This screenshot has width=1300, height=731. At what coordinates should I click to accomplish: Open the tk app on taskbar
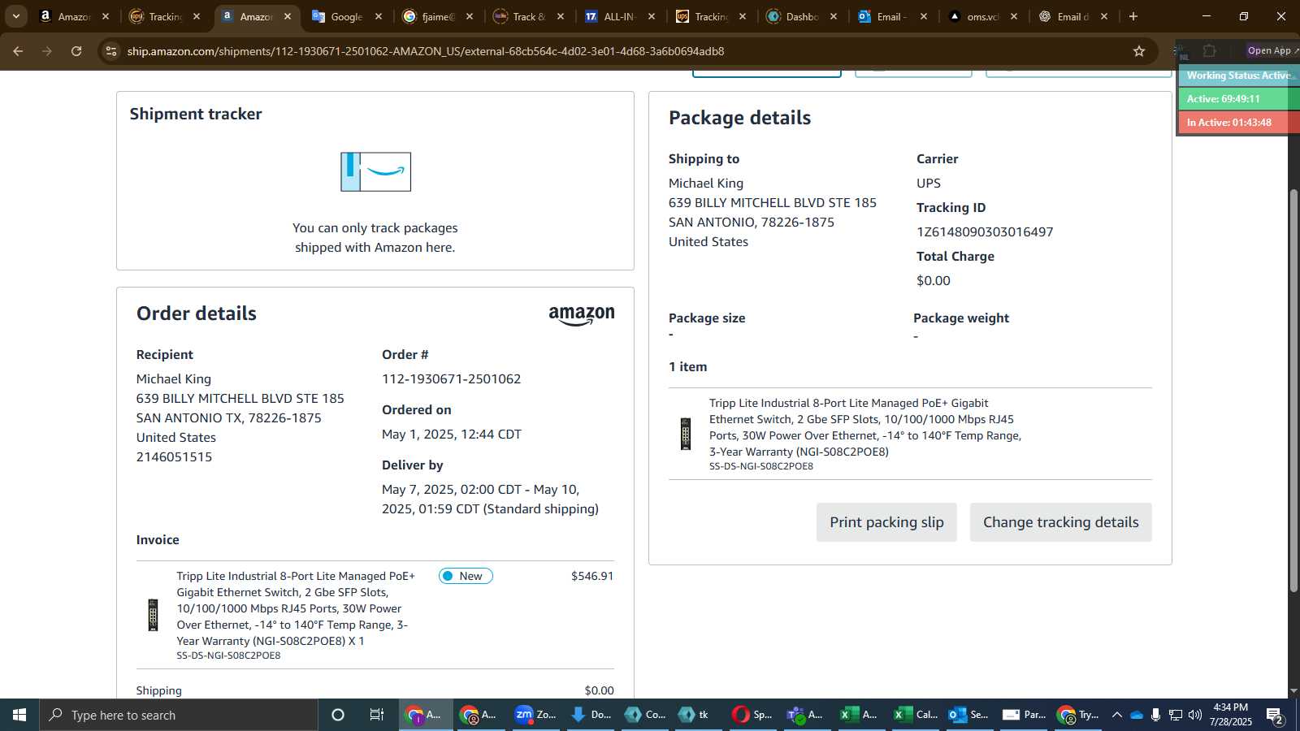(695, 715)
